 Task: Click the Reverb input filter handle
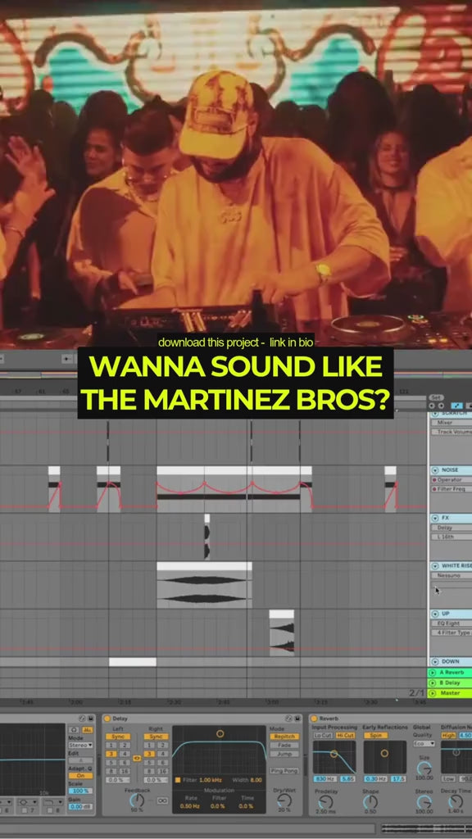point(334,754)
